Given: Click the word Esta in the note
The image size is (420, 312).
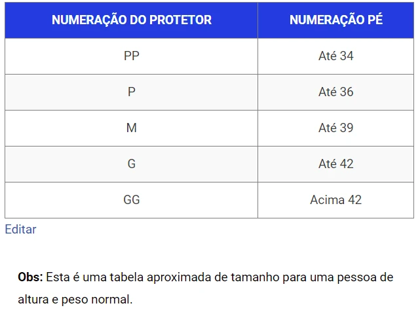Looking at the screenshot, I should [x=58, y=277].
